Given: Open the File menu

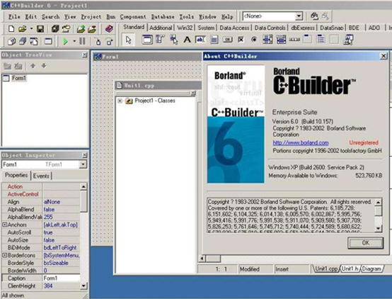Looking at the screenshot, I should coord(14,17).
